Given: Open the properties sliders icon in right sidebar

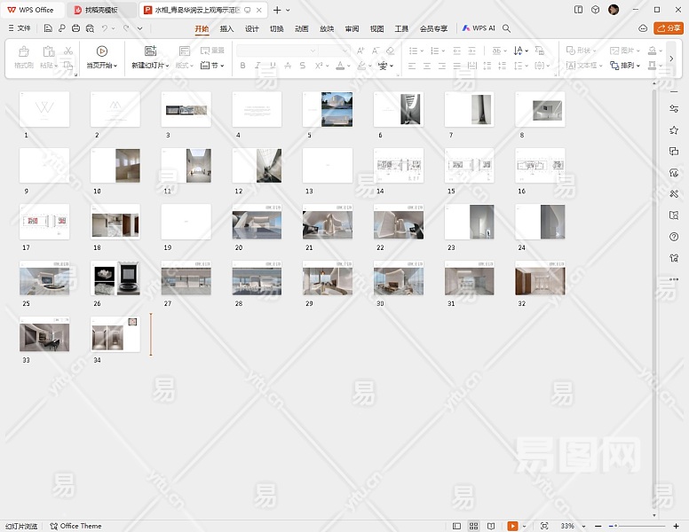Looking at the screenshot, I should tap(675, 108).
